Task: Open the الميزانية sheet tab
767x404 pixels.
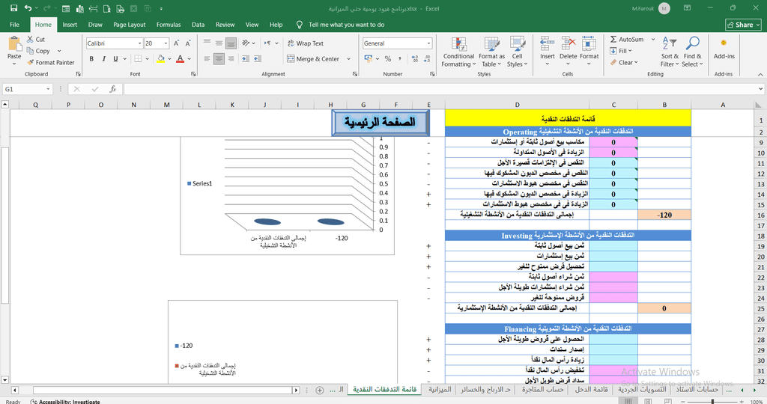Action: (440, 389)
